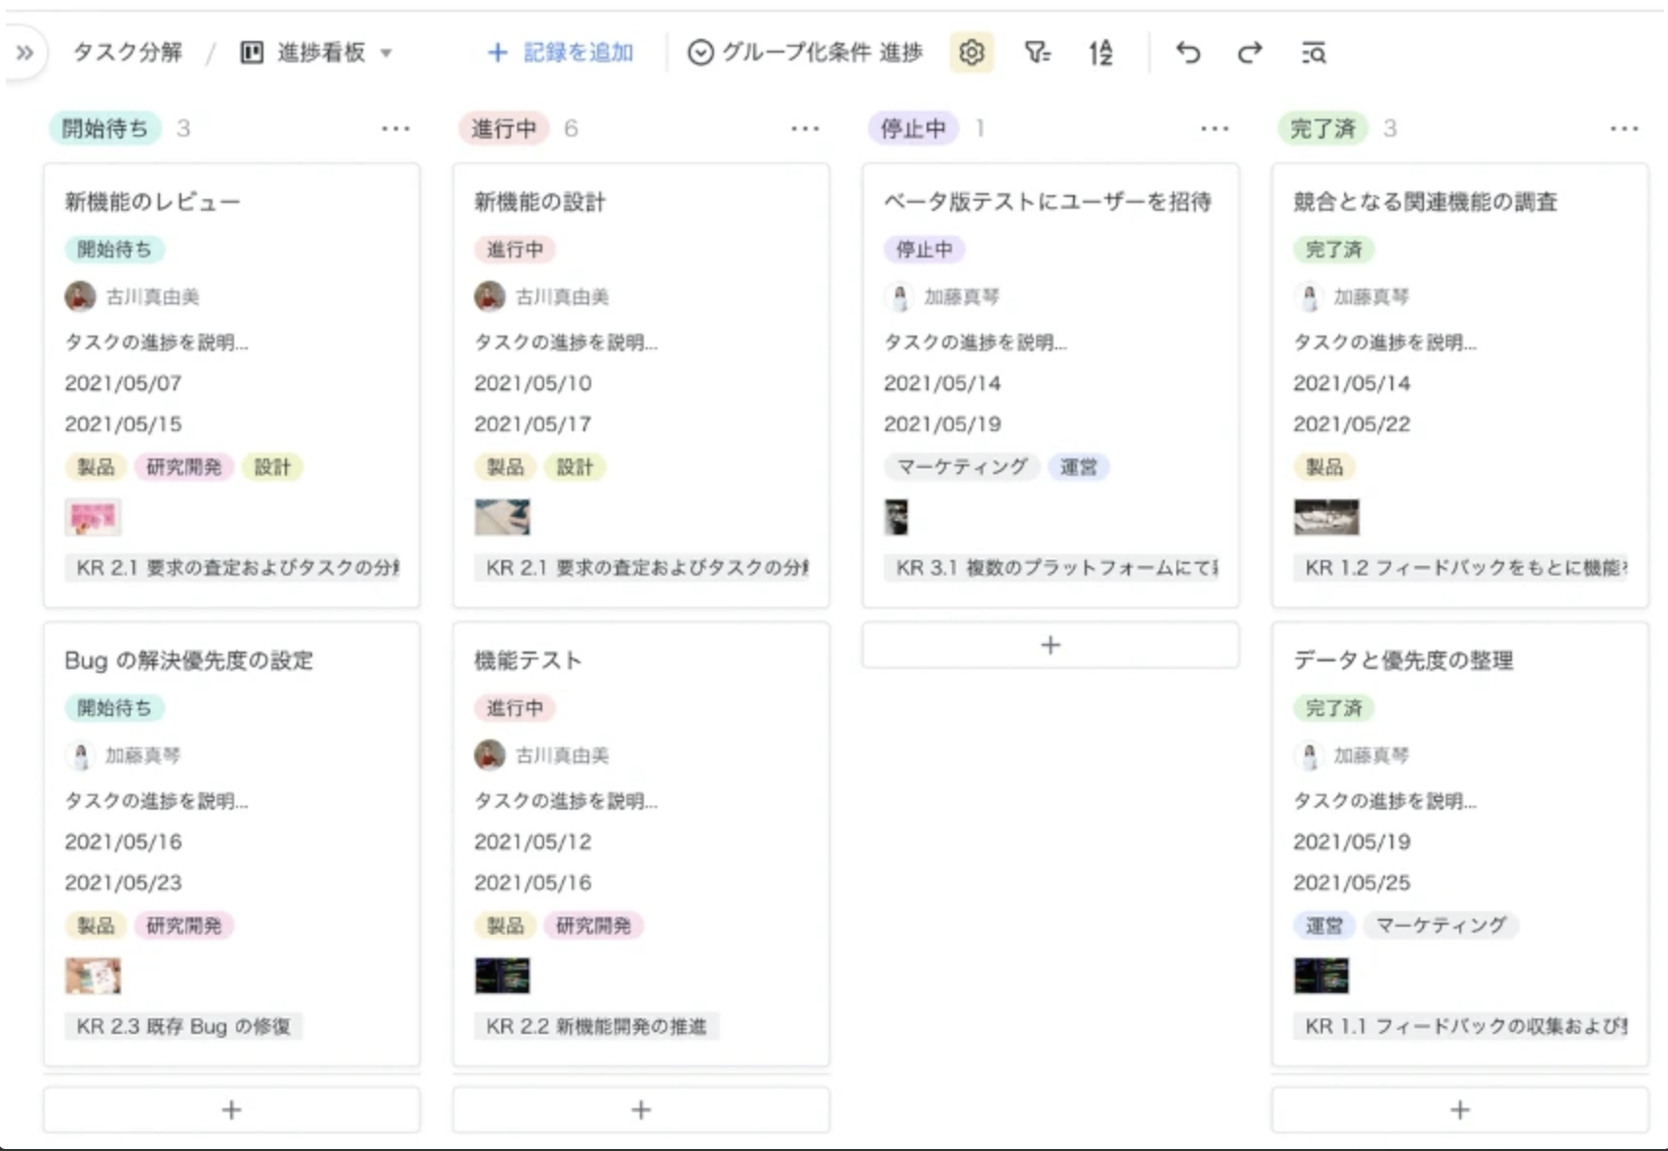Image resolution: width=1668 pixels, height=1151 pixels.
Task: Click the redo arrow icon
Action: coord(1250,53)
